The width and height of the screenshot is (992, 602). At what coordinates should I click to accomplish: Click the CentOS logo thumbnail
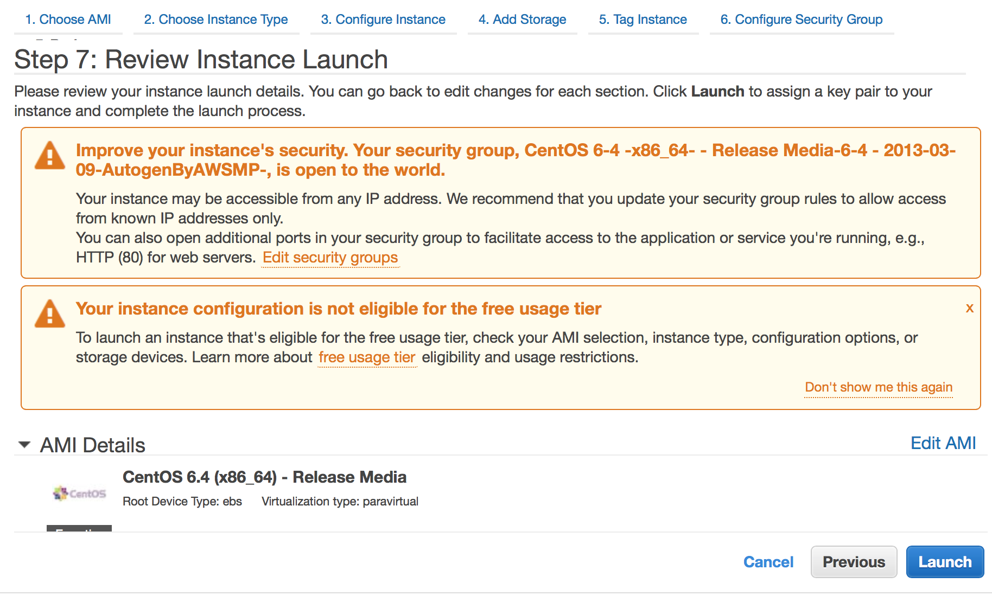pyautogui.click(x=79, y=493)
